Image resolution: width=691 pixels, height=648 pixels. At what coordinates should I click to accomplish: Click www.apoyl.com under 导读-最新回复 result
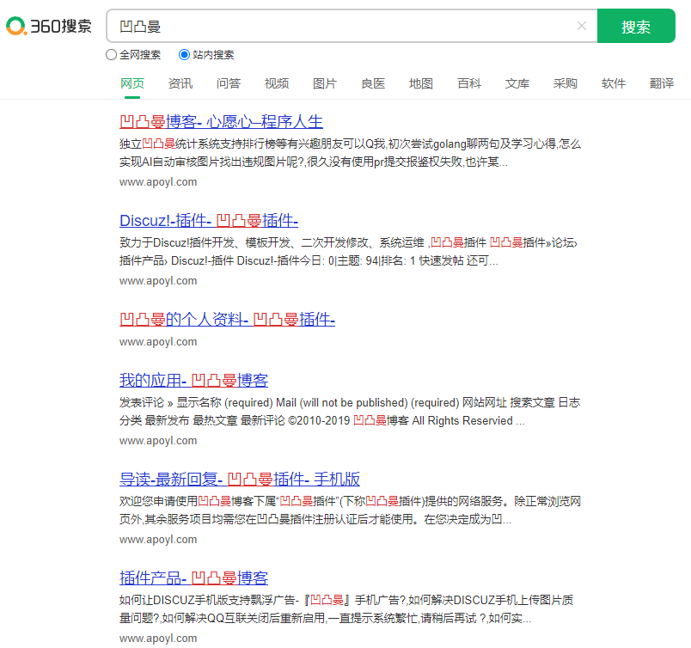click(158, 539)
